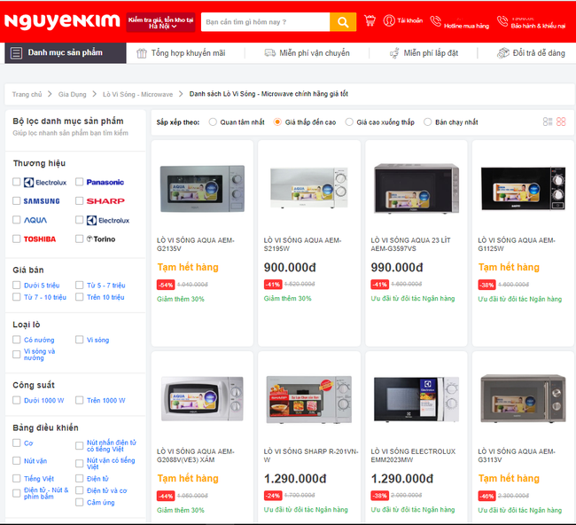Viewport: 576px width, 525px height.
Task: Click the hamburger icon beside Danh mục sản phẩm
Action: click(16, 53)
